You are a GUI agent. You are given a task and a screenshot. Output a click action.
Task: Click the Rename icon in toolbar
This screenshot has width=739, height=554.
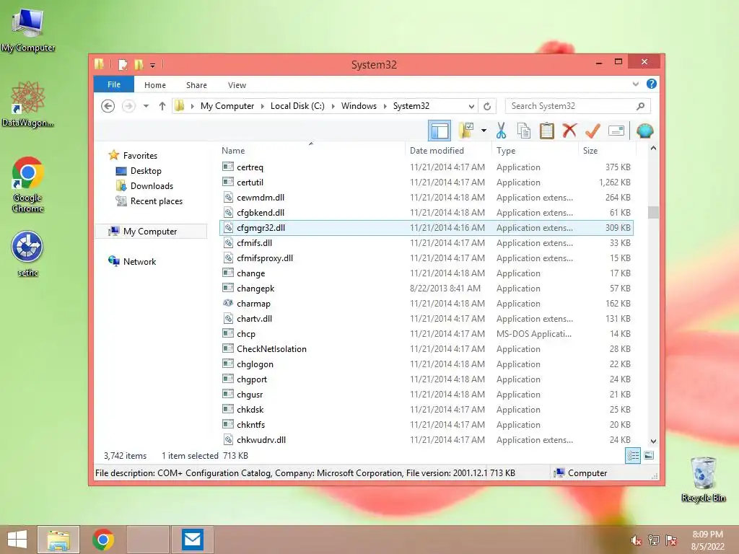click(x=616, y=131)
